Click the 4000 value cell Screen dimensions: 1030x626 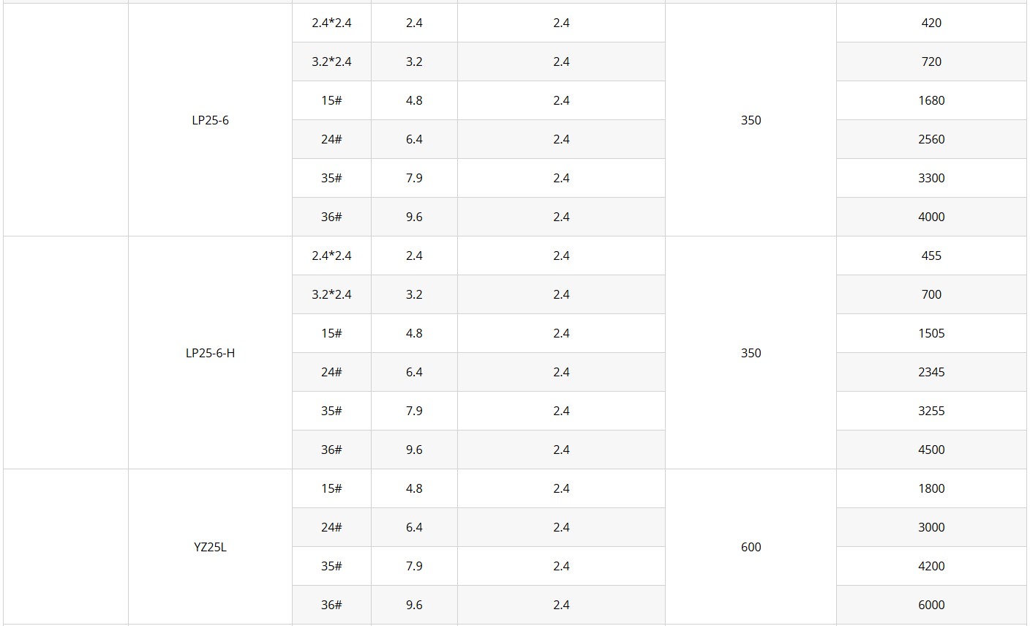(x=931, y=217)
